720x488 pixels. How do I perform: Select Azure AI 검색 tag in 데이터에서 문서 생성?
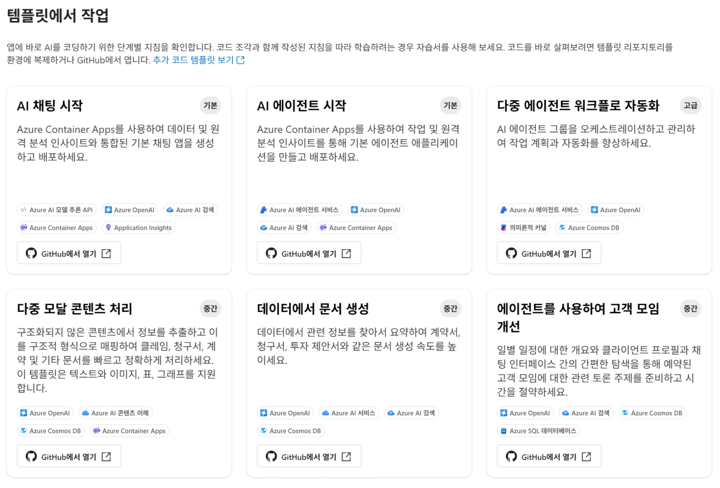pyautogui.click(x=411, y=413)
